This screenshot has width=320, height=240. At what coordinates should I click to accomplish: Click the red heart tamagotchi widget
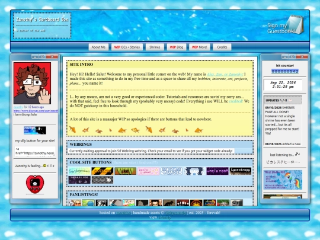point(35,184)
